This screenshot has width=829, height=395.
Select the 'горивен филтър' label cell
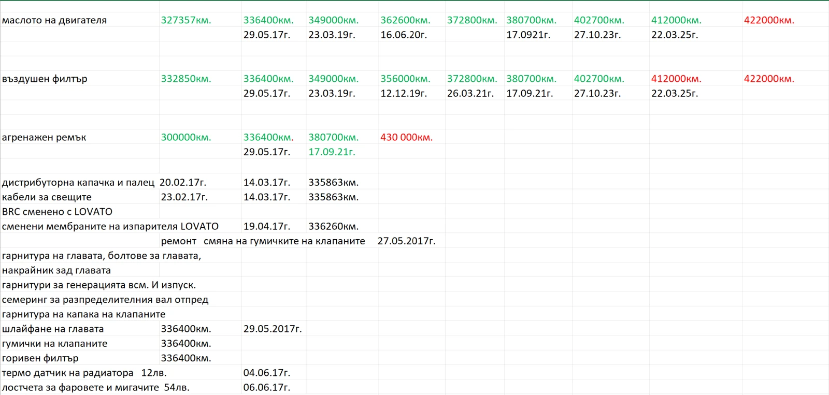40,358
